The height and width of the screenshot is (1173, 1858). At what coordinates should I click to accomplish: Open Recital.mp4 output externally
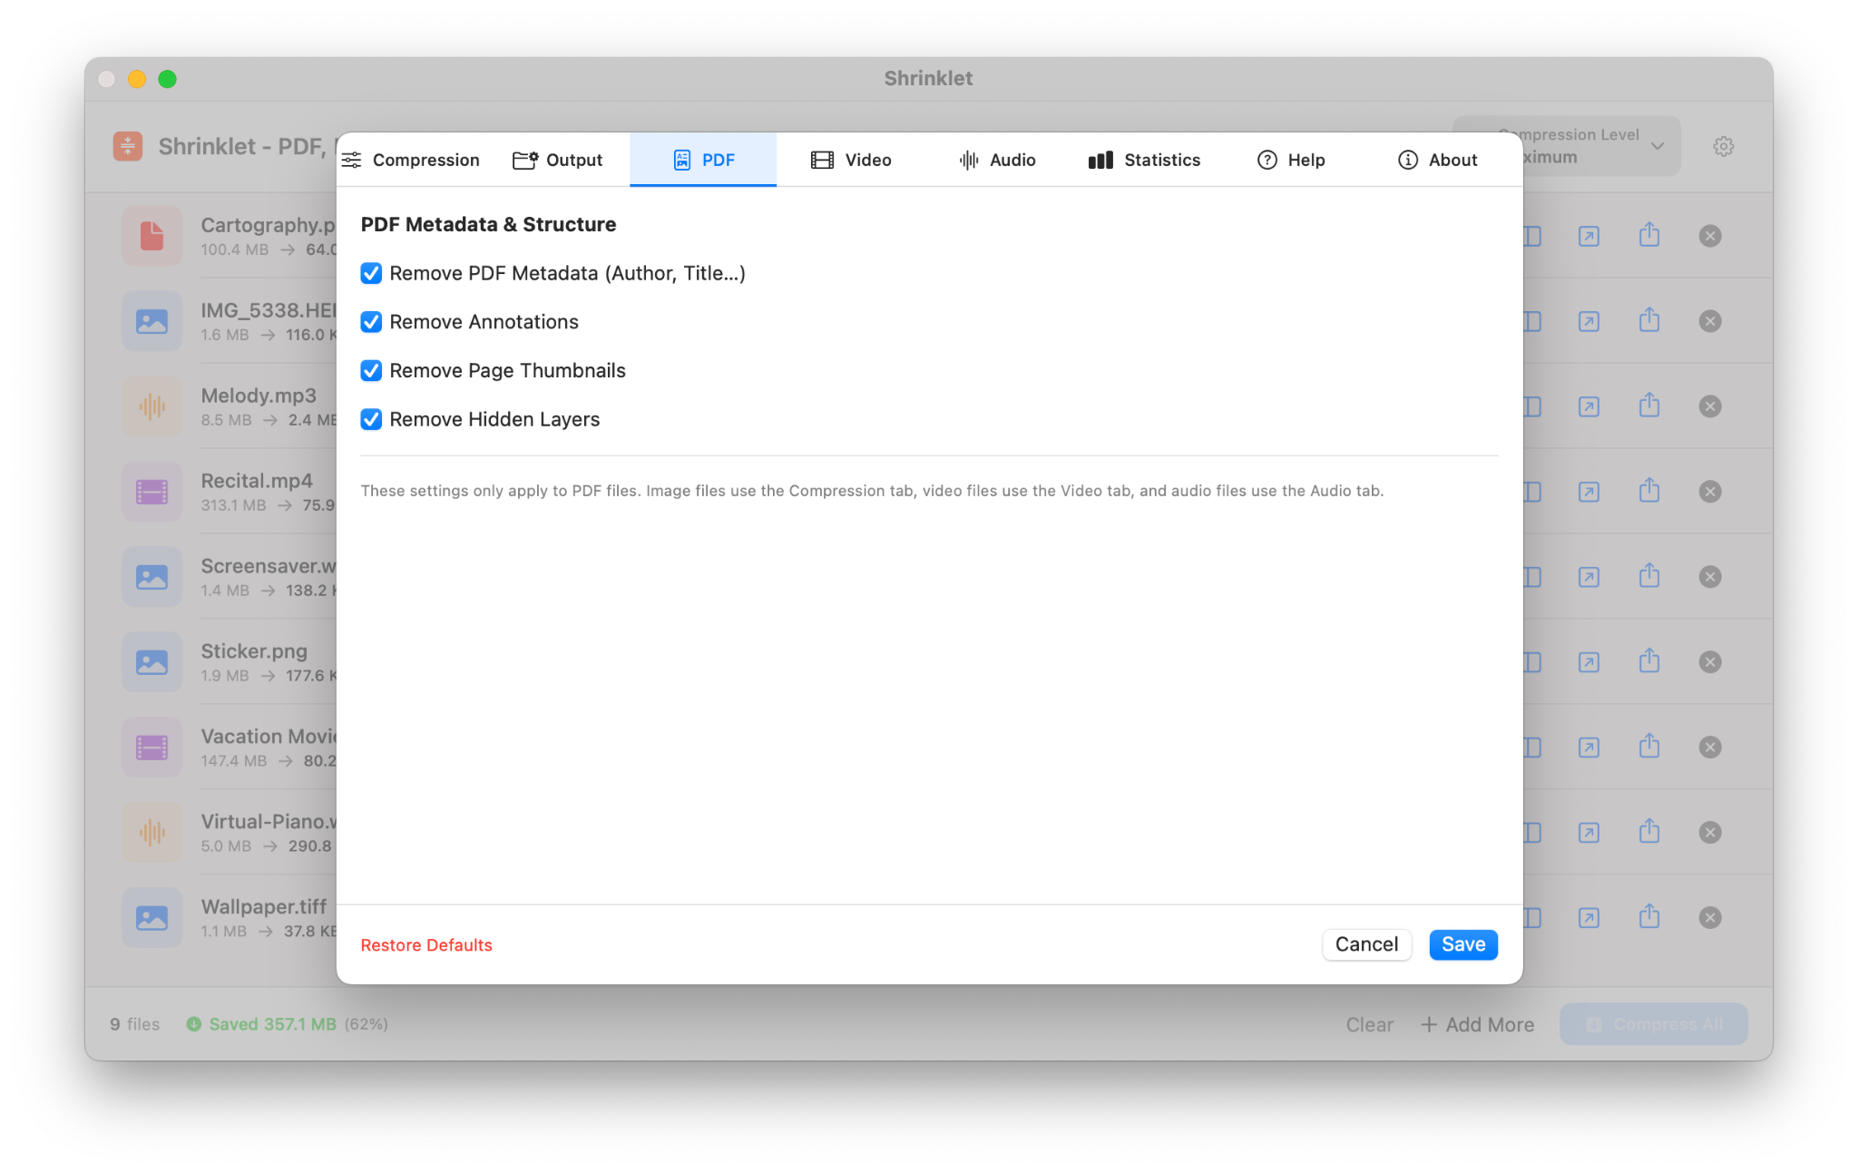click(1589, 492)
